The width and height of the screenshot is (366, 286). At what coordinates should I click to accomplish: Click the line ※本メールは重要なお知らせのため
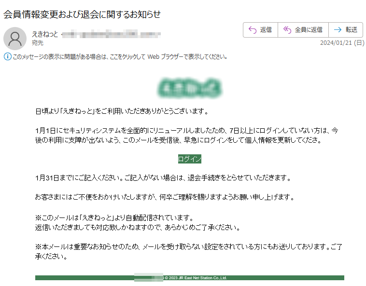[189, 251]
